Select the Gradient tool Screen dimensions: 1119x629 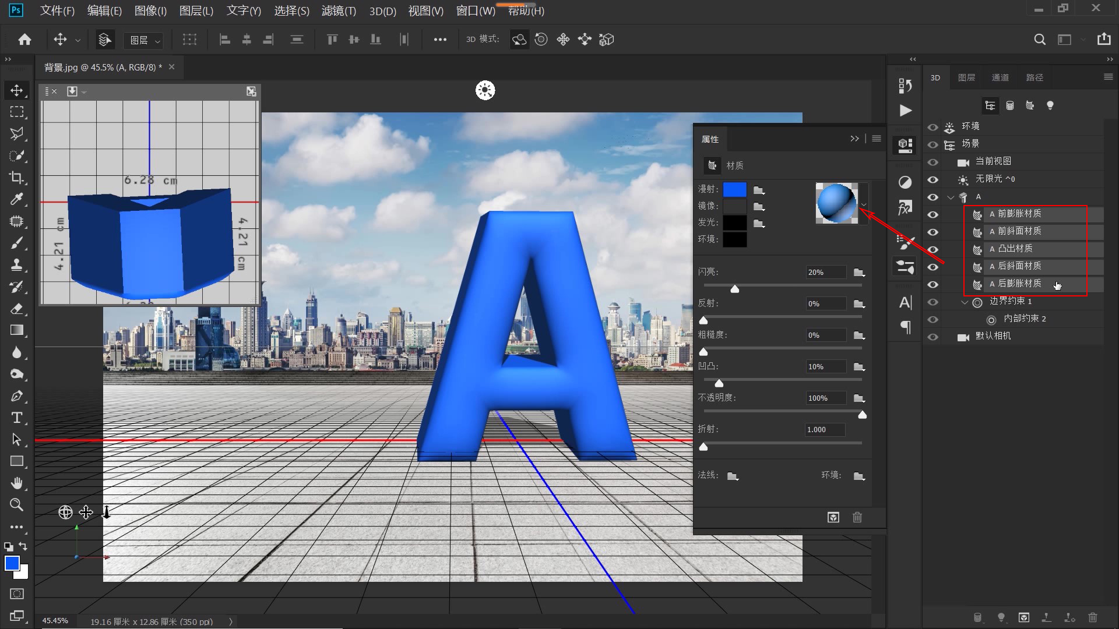[x=17, y=330]
